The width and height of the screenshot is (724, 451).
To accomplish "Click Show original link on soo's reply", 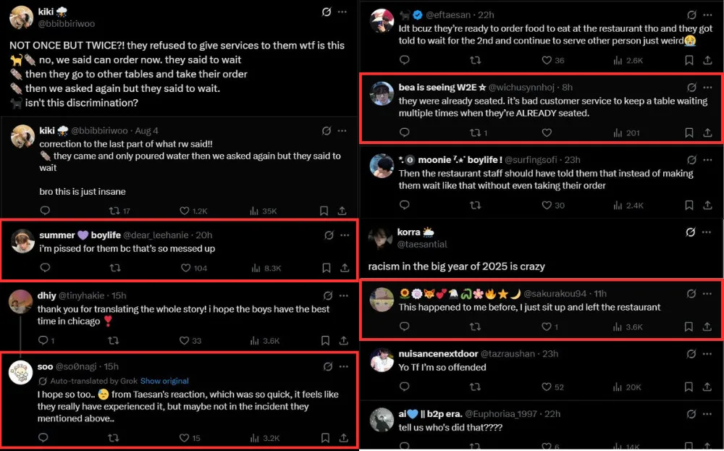I will 164,381.
